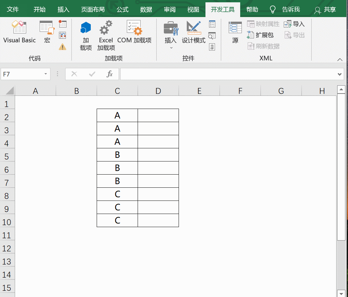The height and width of the screenshot is (297, 348).
Task: Click cell C5 containing B
Action: tap(117, 155)
